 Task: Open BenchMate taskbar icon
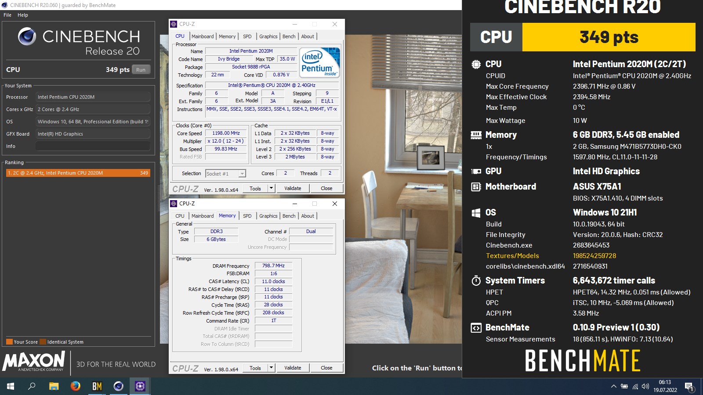[x=97, y=386]
